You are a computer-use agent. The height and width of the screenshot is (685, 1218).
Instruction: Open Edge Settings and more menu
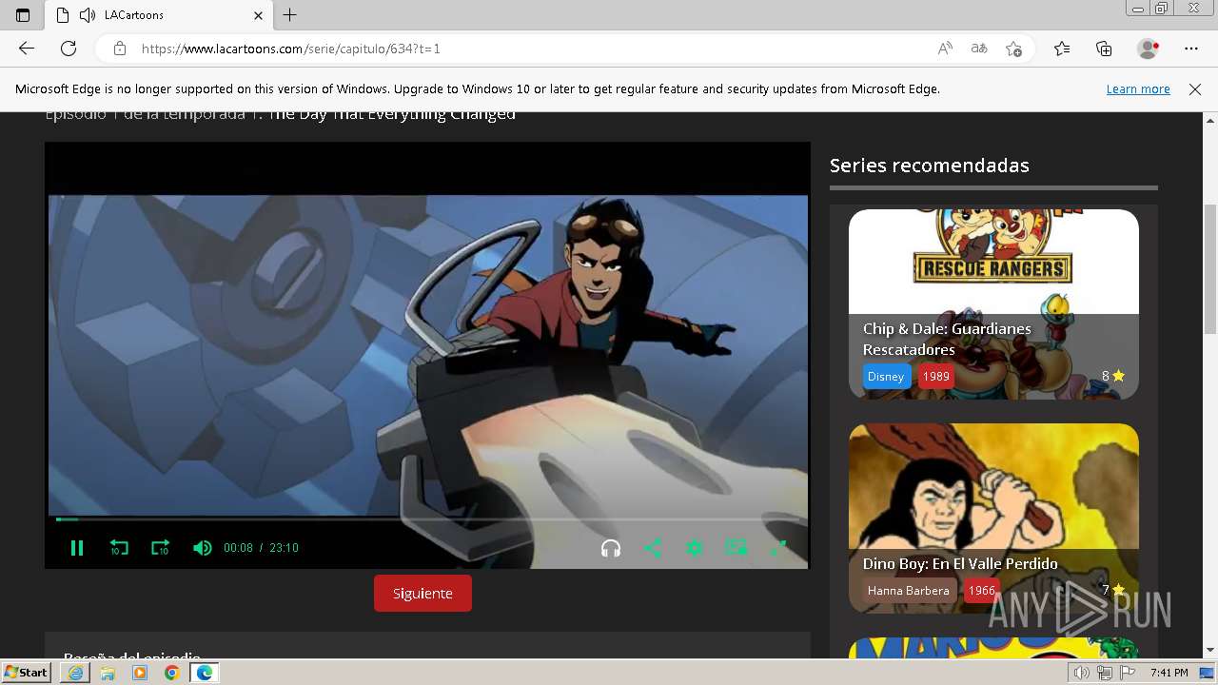click(1191, 49)
